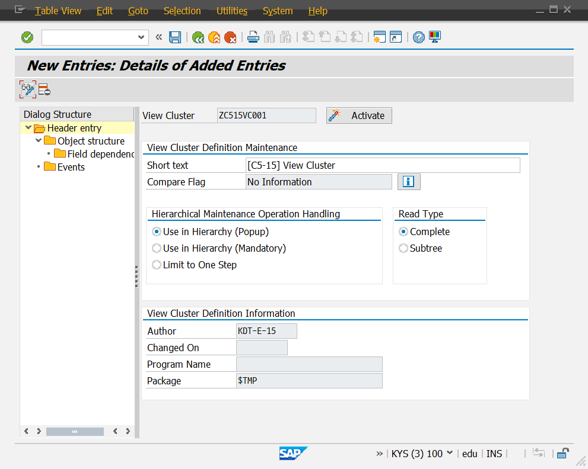The height and width of the screenshot is (469, 588).
Task: Click the Next Page icon
Action: 341,37
